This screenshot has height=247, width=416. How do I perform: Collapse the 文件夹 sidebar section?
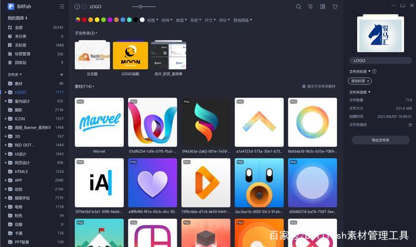pyautogui.click(x=14, y=75)
